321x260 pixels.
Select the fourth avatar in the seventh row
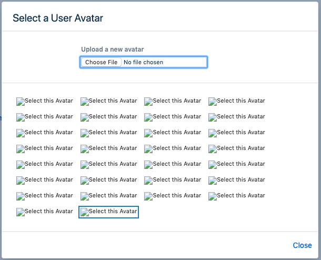point(237,196)
